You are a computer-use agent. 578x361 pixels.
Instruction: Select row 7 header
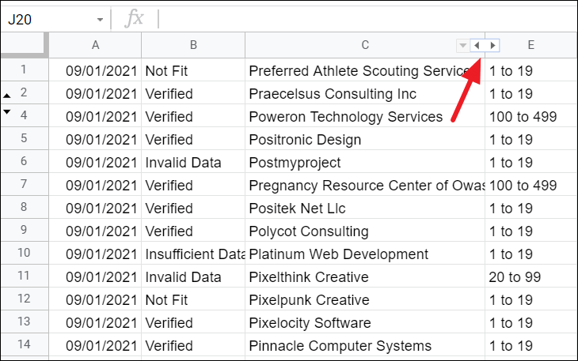(25, 184)
